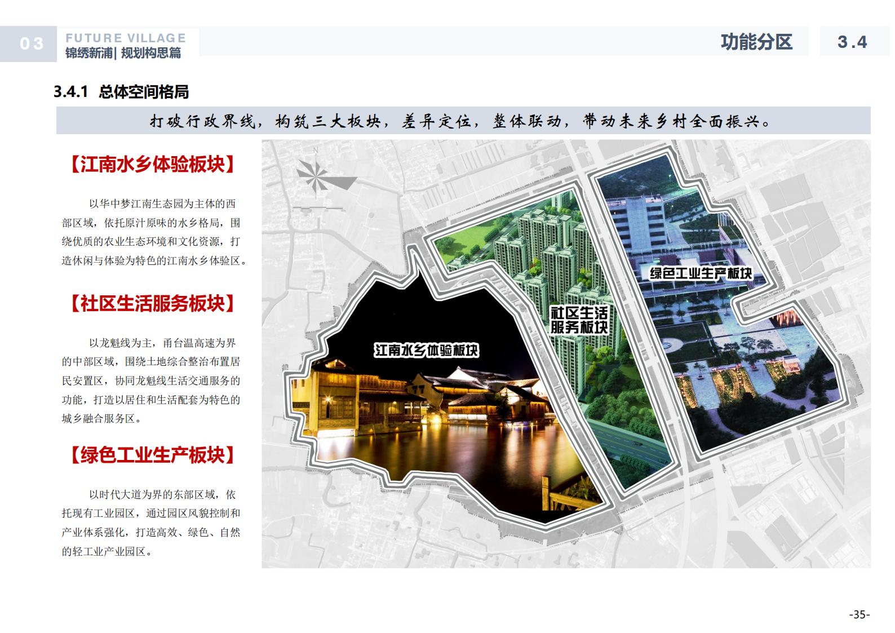895x633 pixels.
Task: Click the map label '社区生活服务板块'
Action: (x=579, y=320)
